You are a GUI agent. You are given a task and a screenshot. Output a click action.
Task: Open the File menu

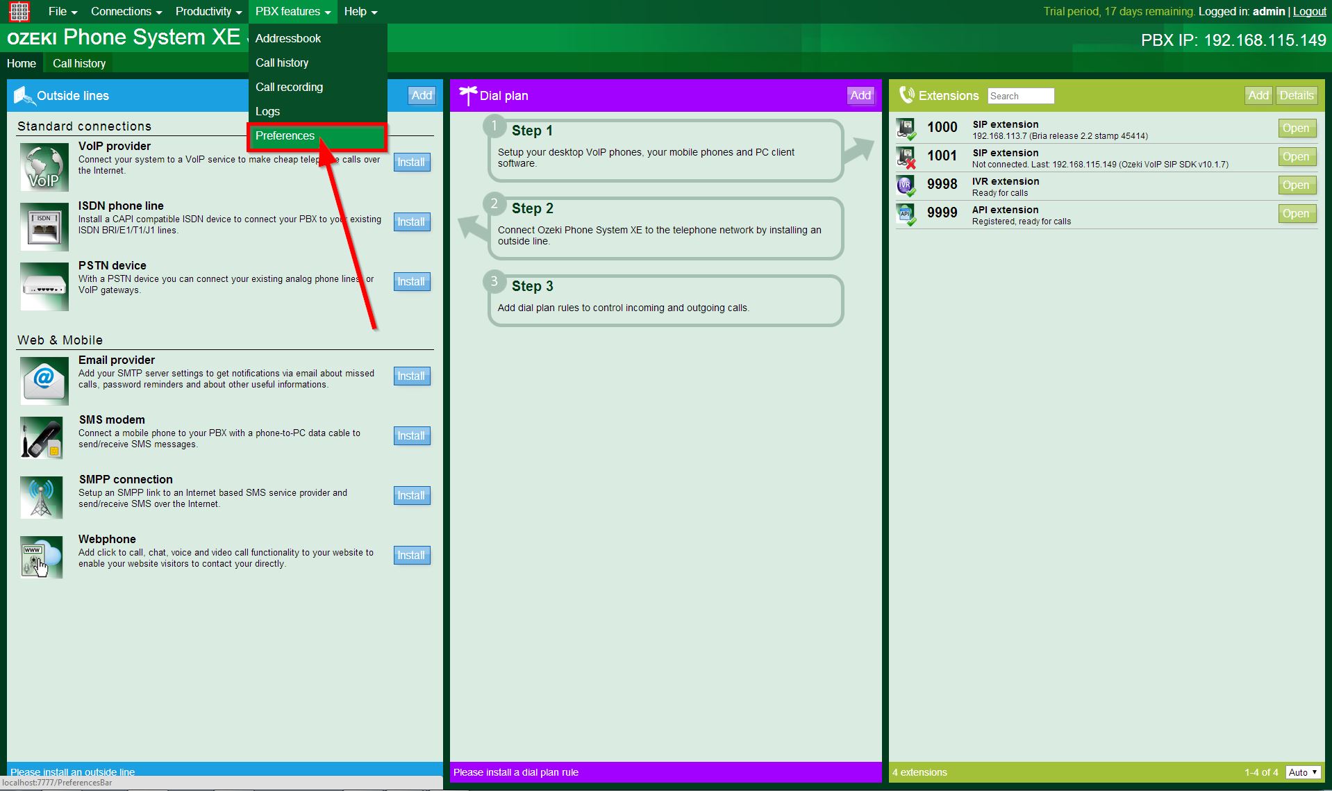(63, 11)
